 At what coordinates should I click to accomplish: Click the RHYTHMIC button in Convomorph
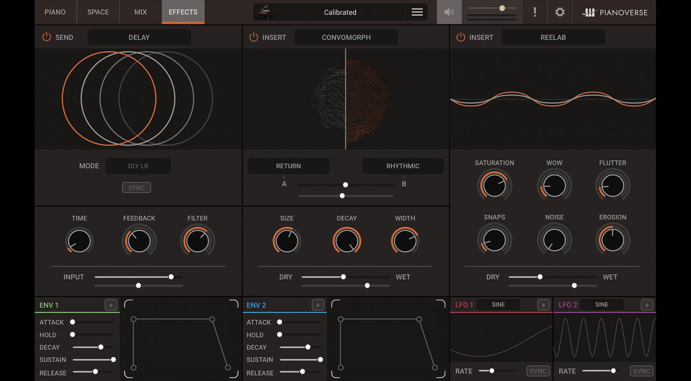coord(402,166)
